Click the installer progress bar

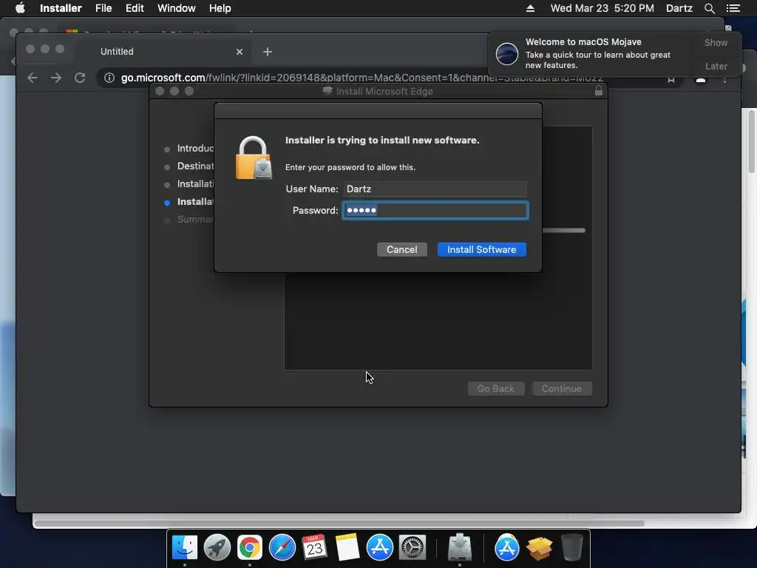coord(564,231)
